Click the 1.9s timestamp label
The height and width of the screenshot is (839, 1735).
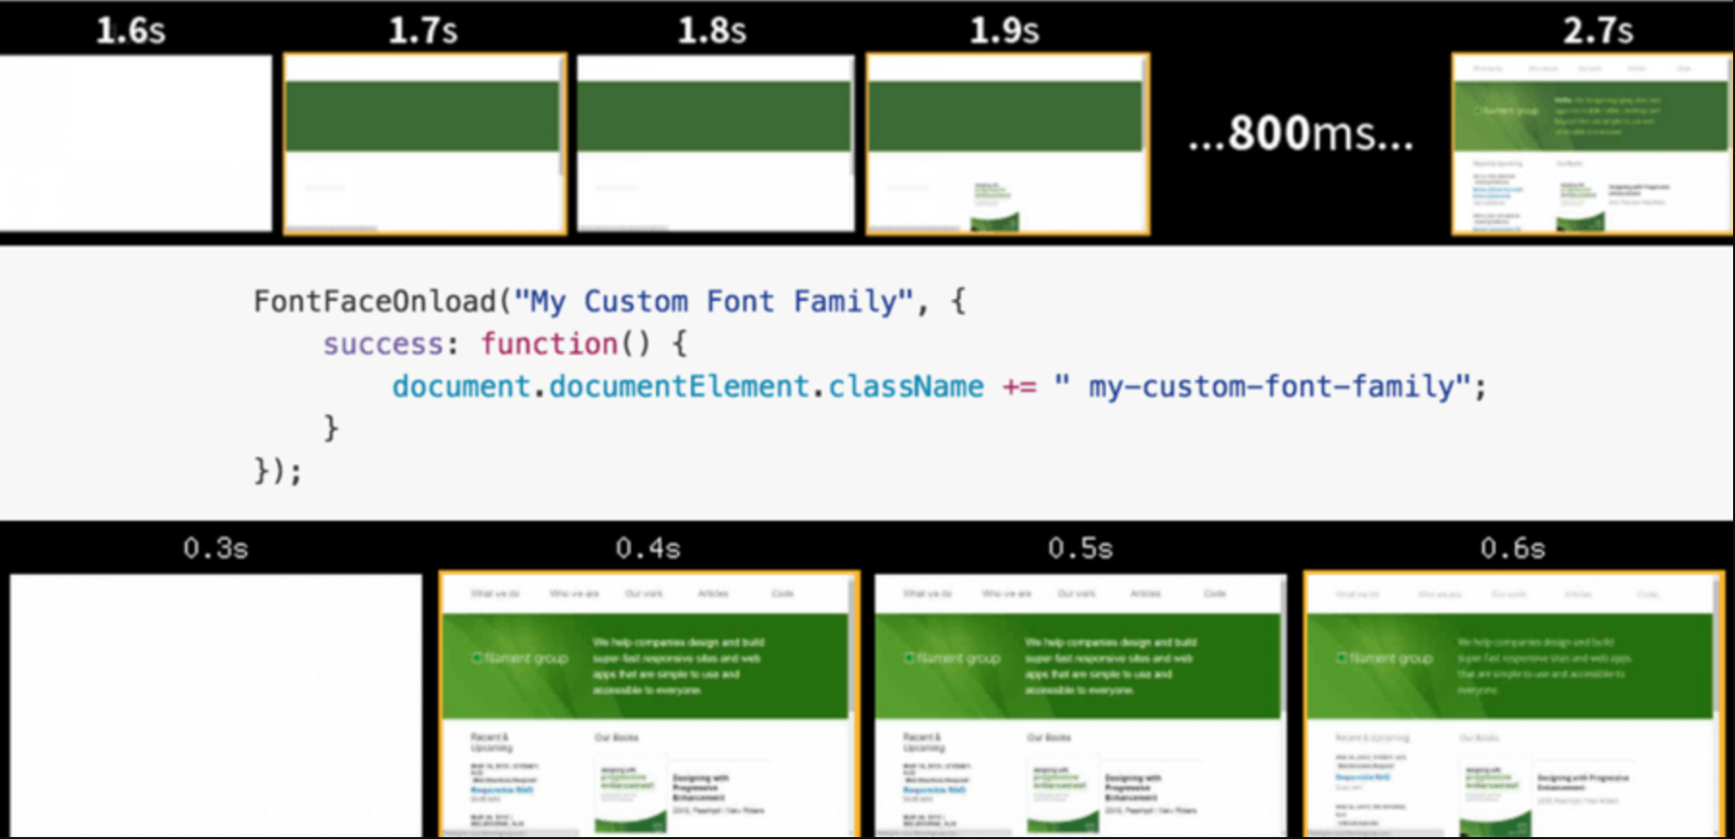point(1005,31)
